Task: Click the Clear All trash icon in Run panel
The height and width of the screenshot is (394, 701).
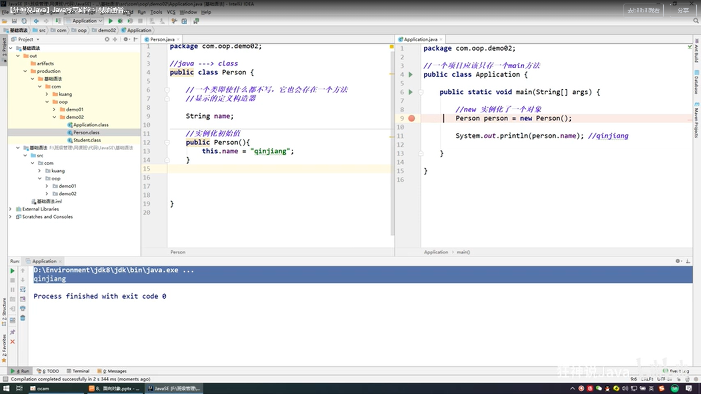Action: (x=23, y=318)
